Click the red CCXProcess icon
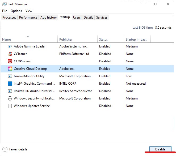This screenshot has height=156, width=176. (10, 61)
